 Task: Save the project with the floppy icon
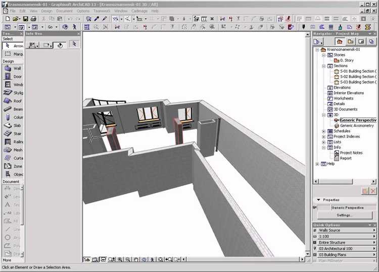[x=25, y=19]
